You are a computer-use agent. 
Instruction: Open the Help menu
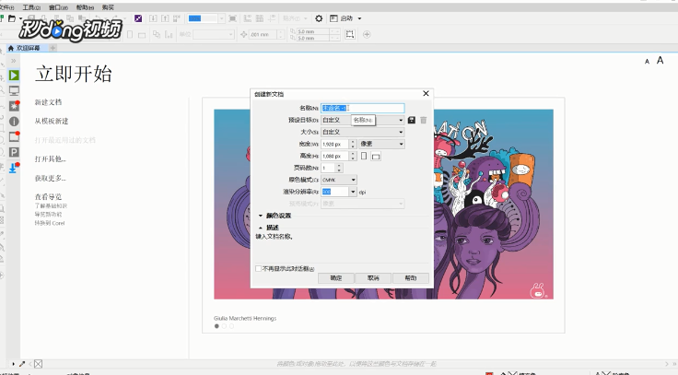pos(85,7)
